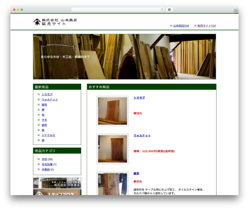Click the dark round button beside the address bar
249x210 pixels.
169,9
